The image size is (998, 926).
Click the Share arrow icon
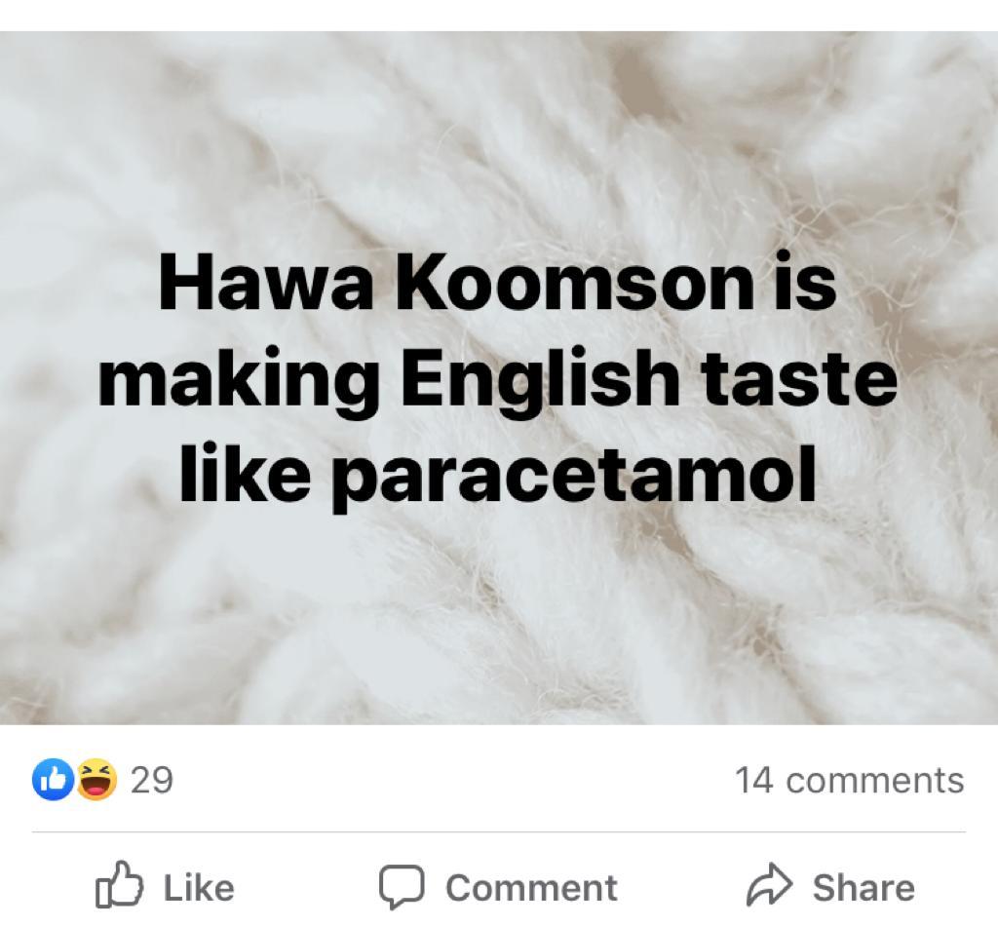pos(770,884)
